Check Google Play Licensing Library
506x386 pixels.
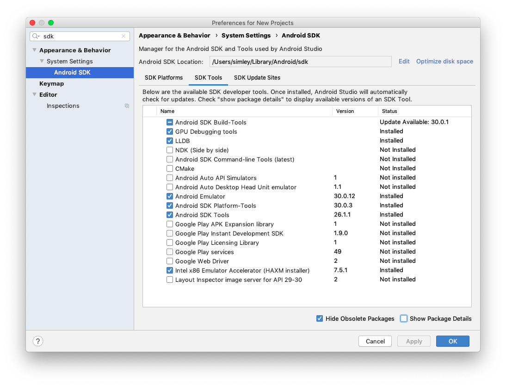170,243
